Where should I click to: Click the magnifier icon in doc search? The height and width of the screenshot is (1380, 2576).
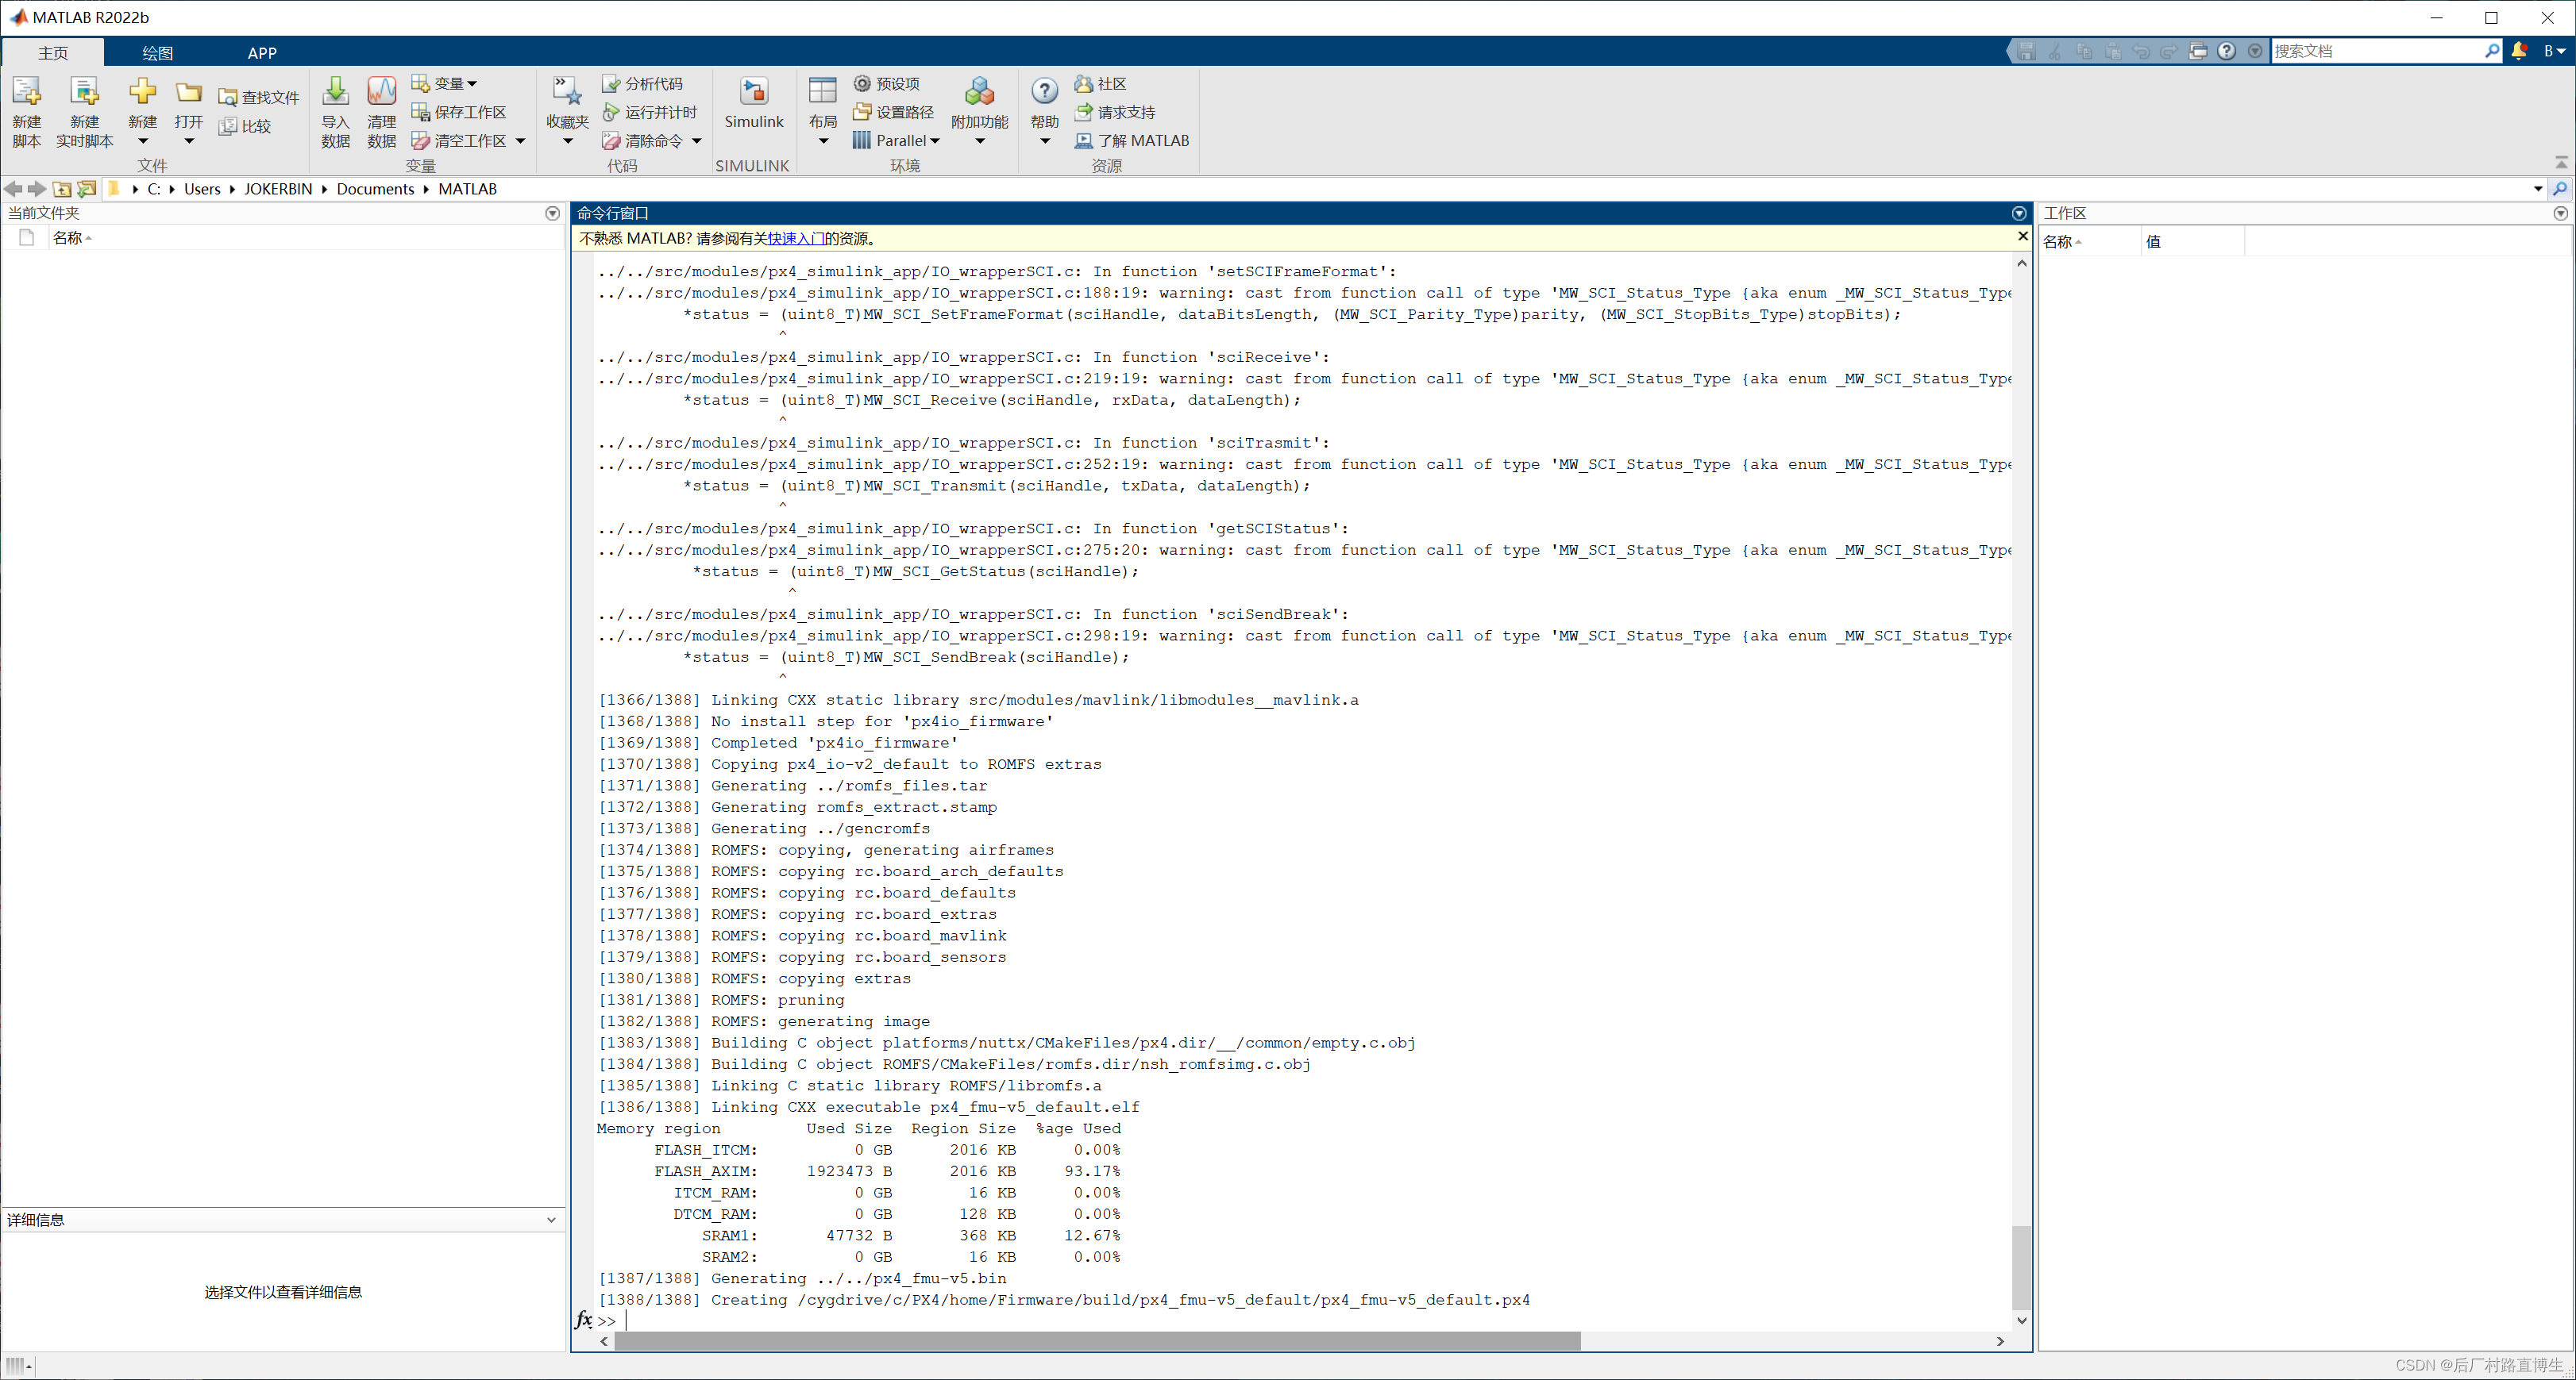pos(2492,51)
